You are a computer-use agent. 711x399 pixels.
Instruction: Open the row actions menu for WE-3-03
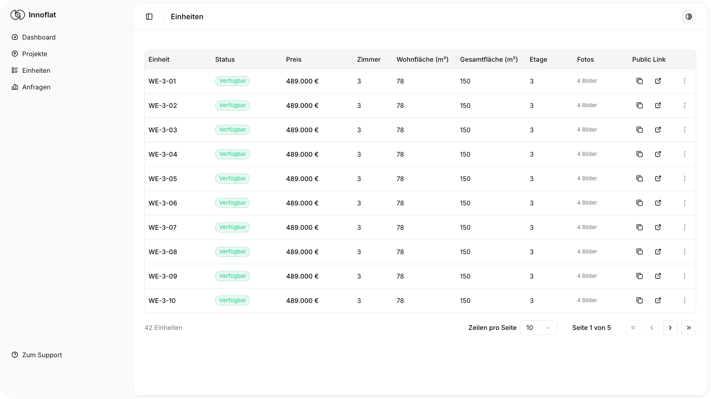tap(685, 130)
